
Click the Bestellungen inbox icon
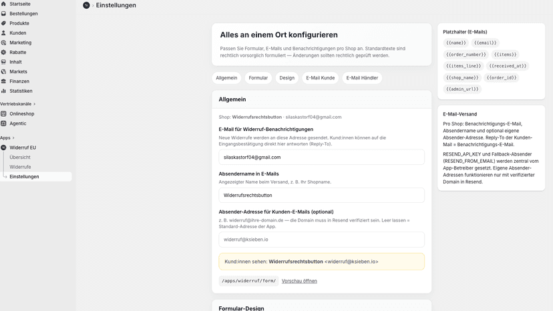pyautogui.click(x=3, y=13)
